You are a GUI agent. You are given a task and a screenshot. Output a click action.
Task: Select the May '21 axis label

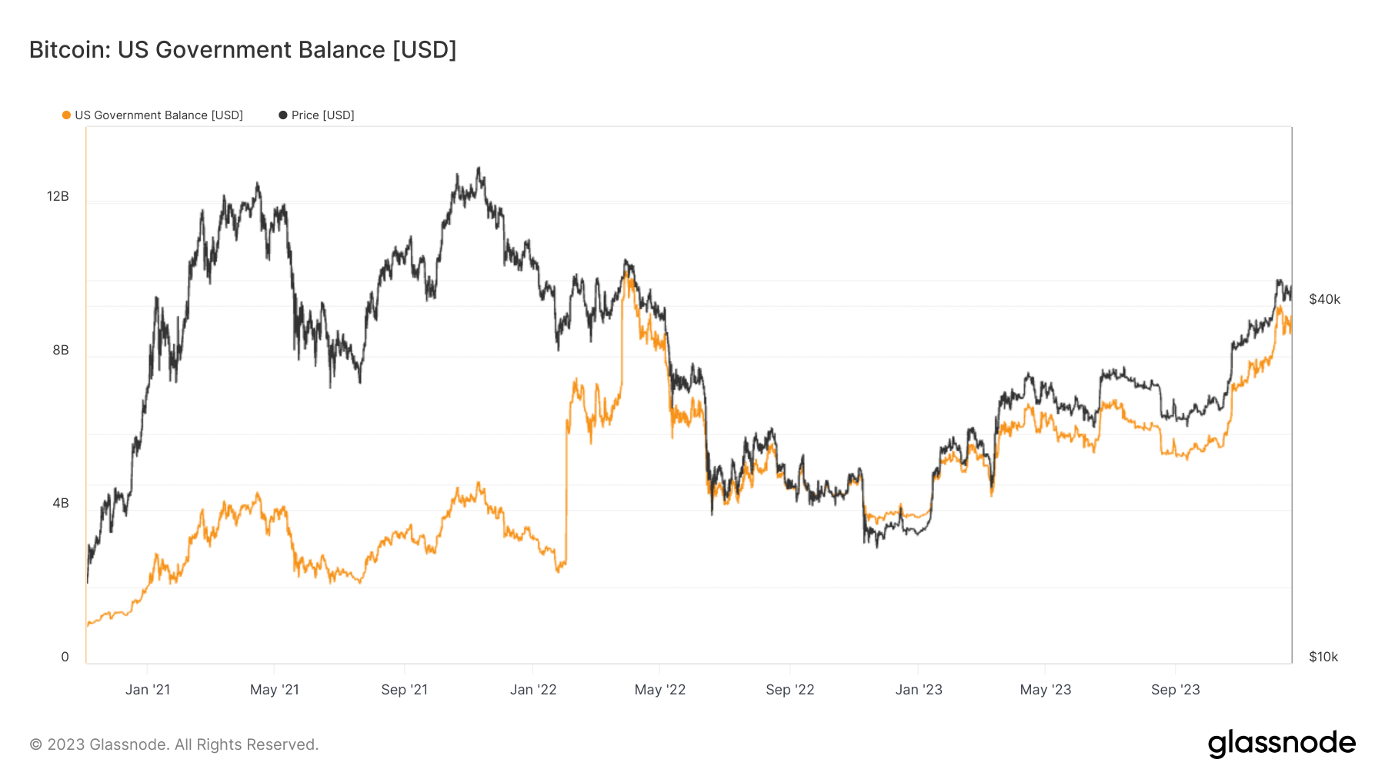275,690
